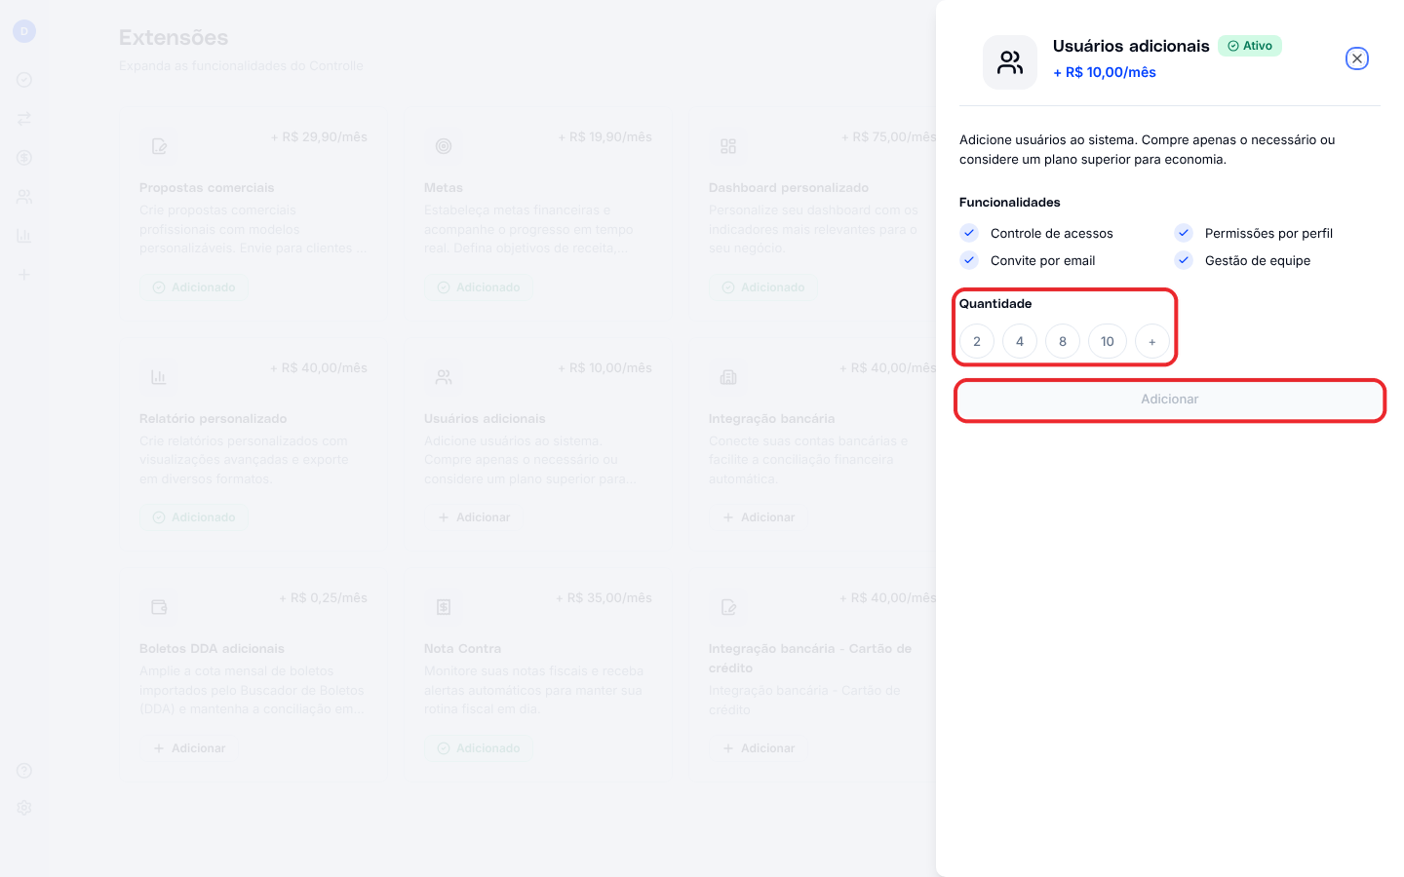
Task: Click the Funcionalidades heading text
Action: tap(1010, 203)
